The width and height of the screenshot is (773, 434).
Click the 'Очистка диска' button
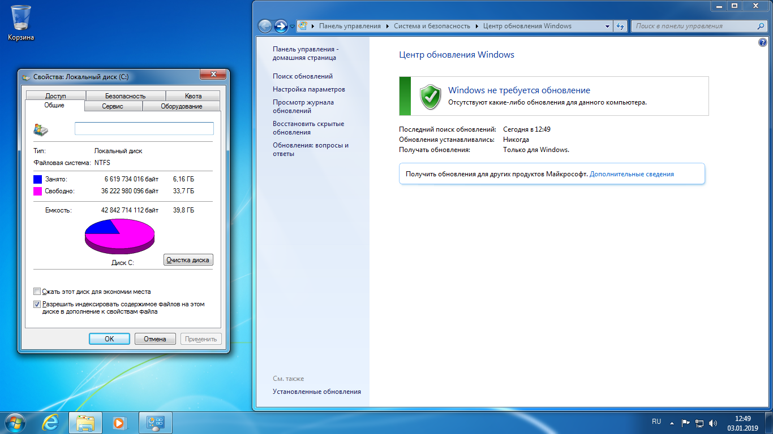(188, 260)
